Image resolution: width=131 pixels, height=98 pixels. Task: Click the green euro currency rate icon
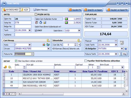click(x=66, y=23)
